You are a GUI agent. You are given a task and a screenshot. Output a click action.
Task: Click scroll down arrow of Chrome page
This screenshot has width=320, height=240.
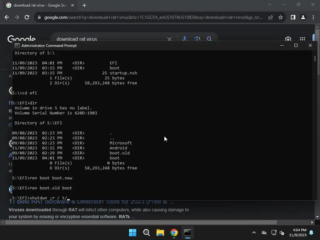pyautogui.click(x=317, y=217)
